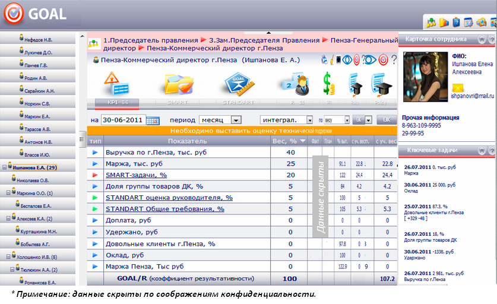Click blue arrow in Выручка по г.Пенза row
This screenshot has height=304, width=497.
click(x=95, y=153)
